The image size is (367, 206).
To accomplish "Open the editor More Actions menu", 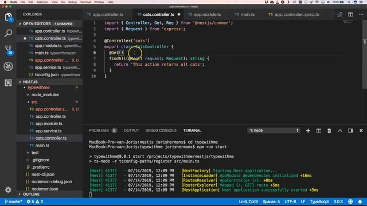I will (x=361, y=14).
